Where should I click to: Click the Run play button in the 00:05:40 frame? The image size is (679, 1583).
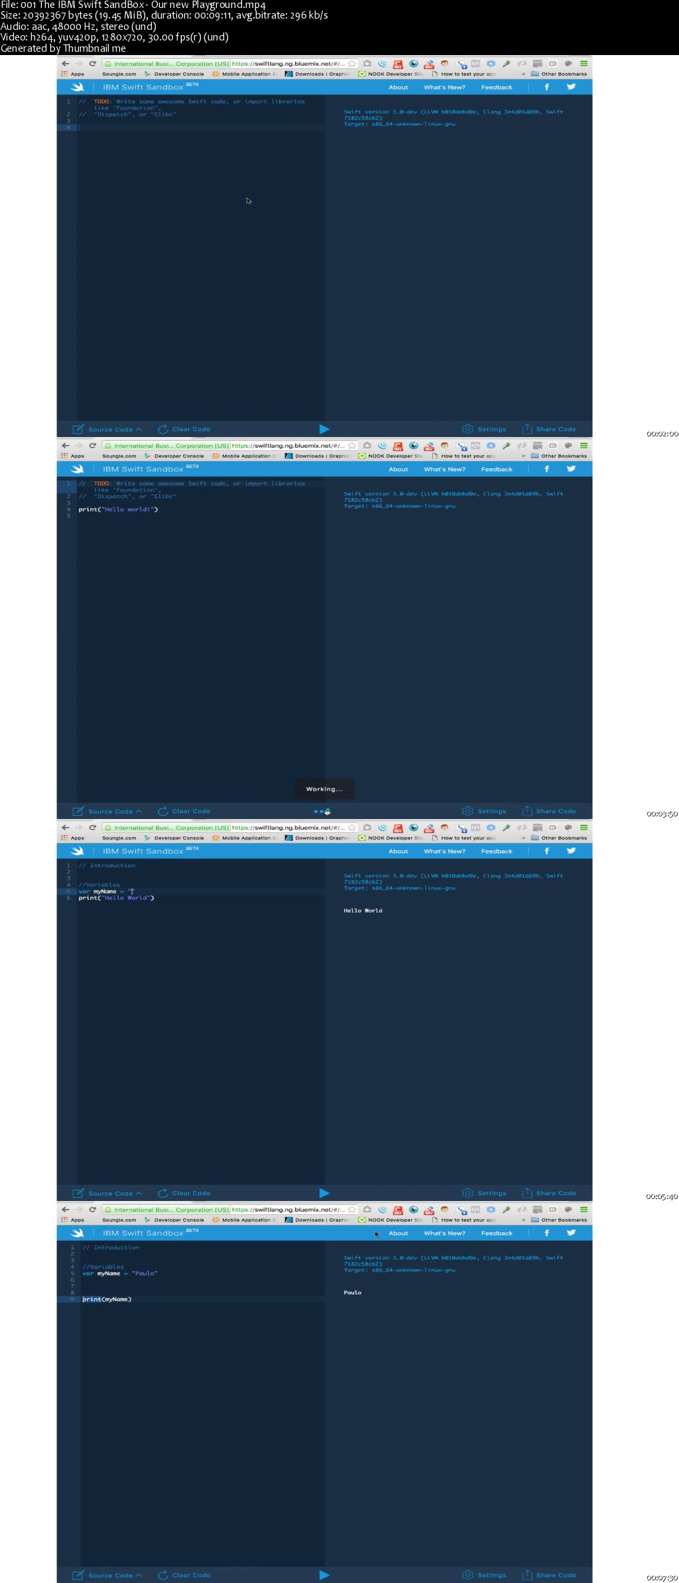(x=324, y=1193)
